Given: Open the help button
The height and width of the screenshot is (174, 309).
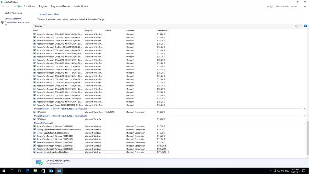Looking at the screenshot, I should (x=305, y=26).
